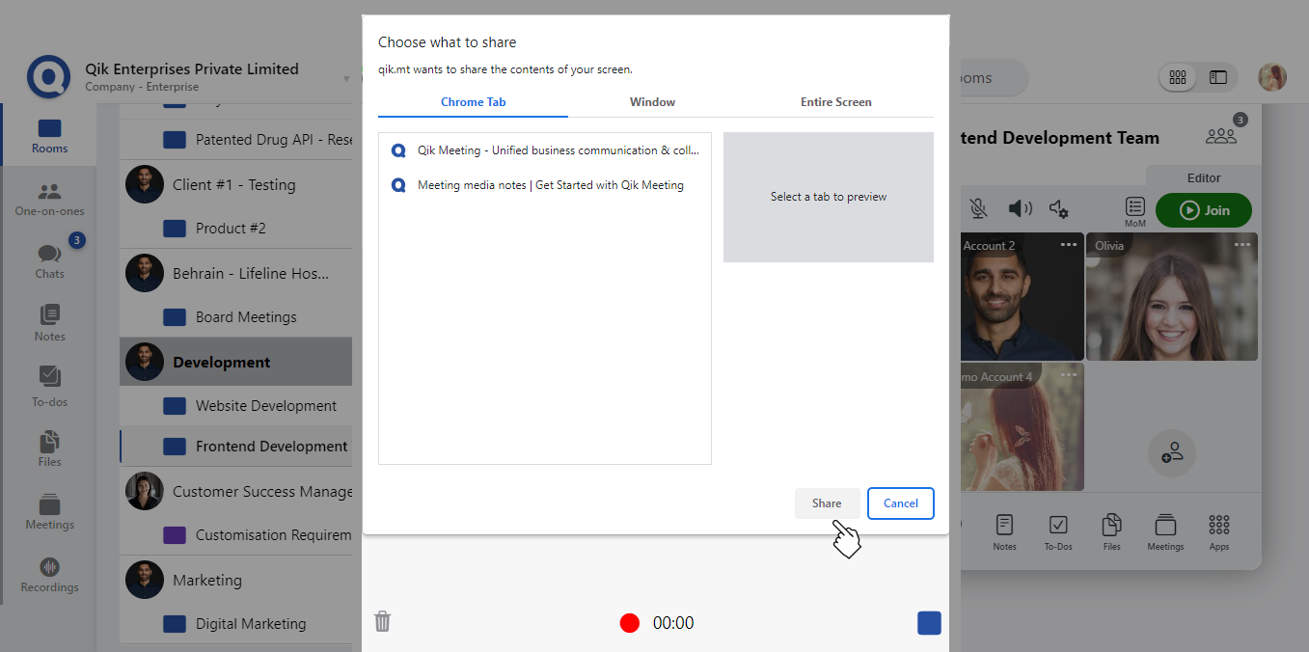
Task: Toggle the speaker volume on or off
Action: tap(1020, 209)
